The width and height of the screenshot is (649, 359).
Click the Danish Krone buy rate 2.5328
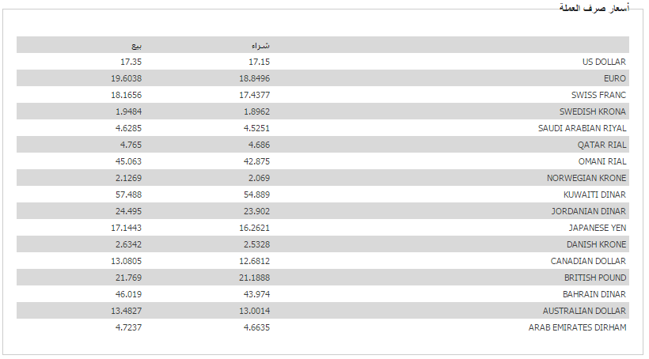tap(256, 244)
